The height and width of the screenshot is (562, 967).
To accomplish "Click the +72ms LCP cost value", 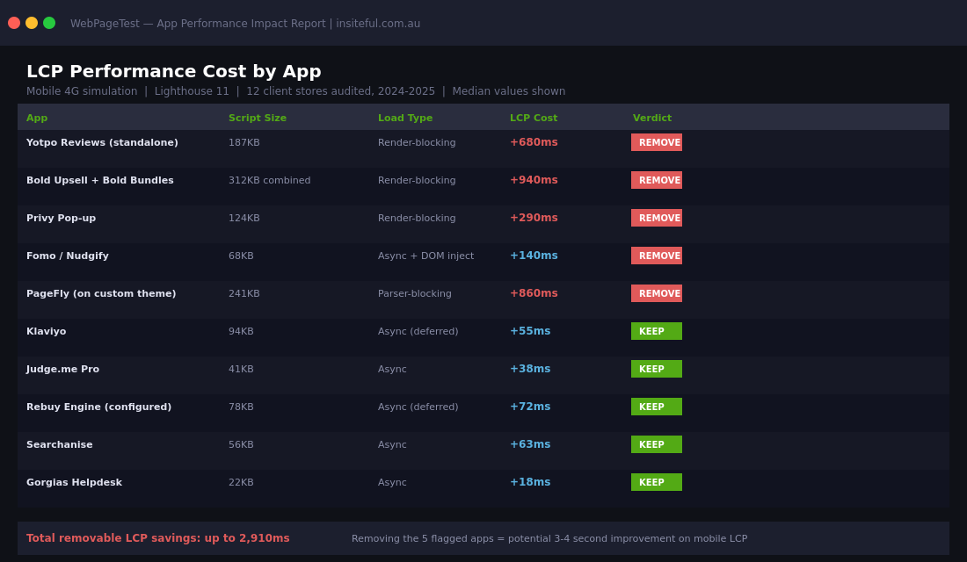I will point(530,407).
